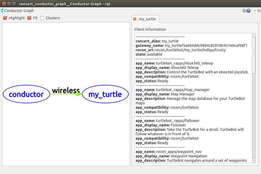261x174 pixels.
Task: Enable the Clusters checkbox
Action: point(42,18)
